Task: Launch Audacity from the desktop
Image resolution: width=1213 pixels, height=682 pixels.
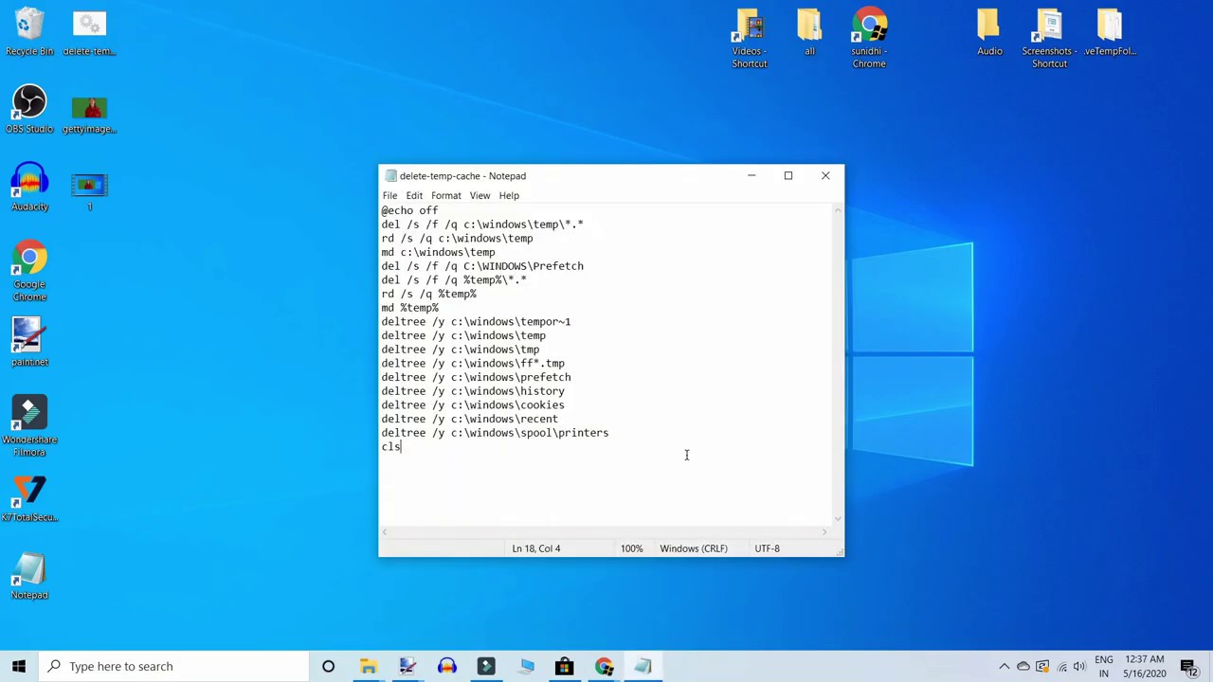Action: 29,188
